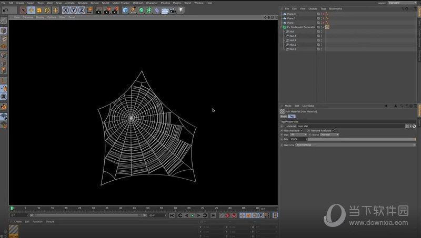The width and height of the screenshot is (421, 238).
Task: Open the Use dropdown set to All
Action: (298, 135)
